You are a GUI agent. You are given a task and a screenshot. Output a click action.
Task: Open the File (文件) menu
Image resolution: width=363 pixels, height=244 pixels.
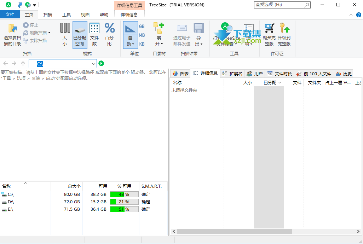(x=10, y=14)
